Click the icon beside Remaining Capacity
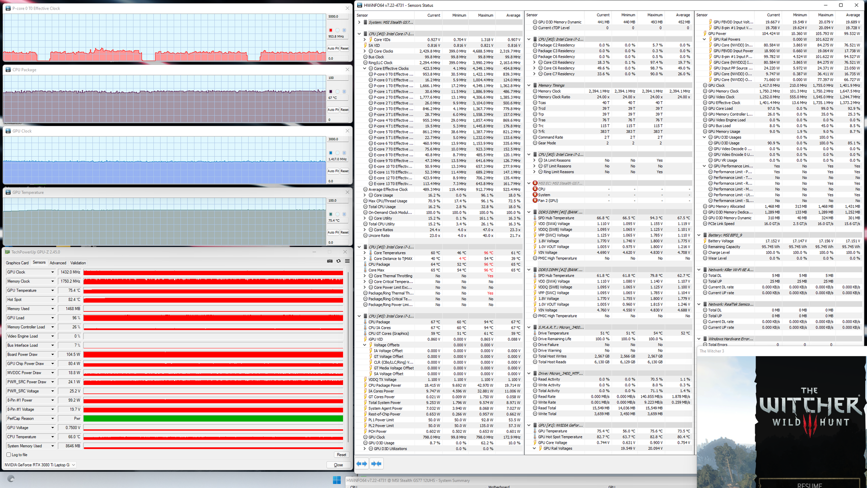The width and height of the screenshot is (867, 488). coord(705,247)
